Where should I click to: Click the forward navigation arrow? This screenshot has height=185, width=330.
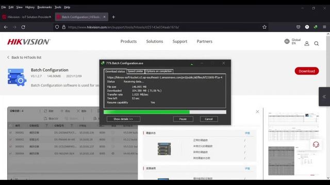pyautogui.click(x=14, y=27)
